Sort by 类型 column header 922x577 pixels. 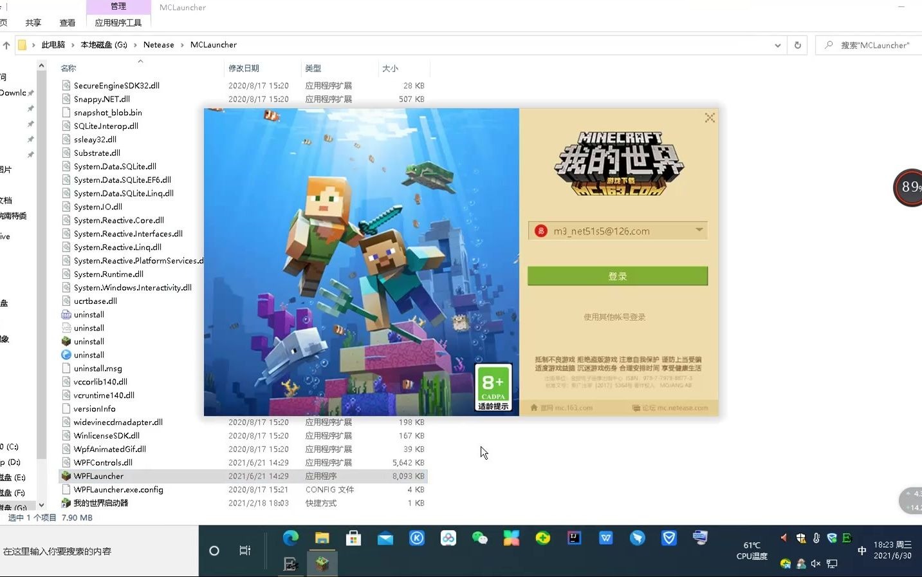pyautogui.click(x=313, y=68)
